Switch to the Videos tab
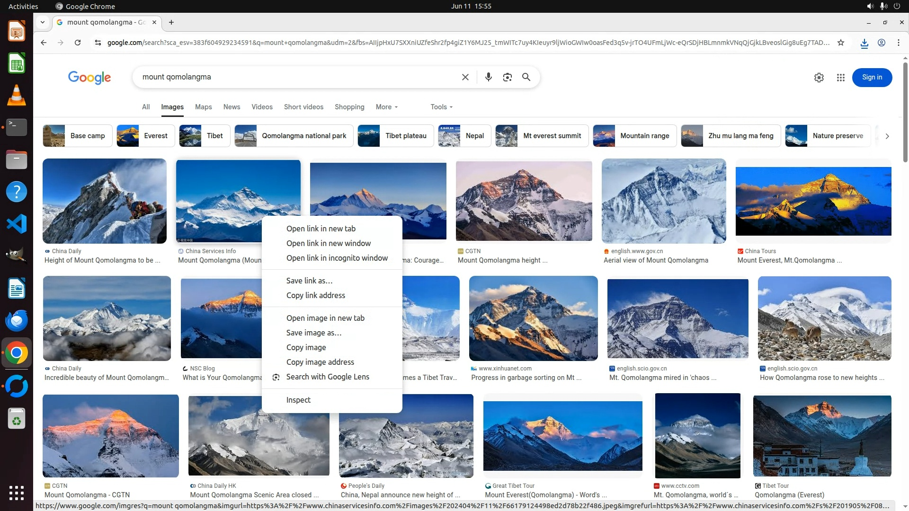Image resolution: width=909 pixels, height=511 pixels. pyautogui.click(x=262, y=107)
